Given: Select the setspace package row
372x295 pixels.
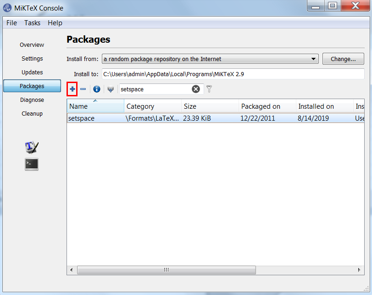Looking at the screenshot, I should 216,118.
